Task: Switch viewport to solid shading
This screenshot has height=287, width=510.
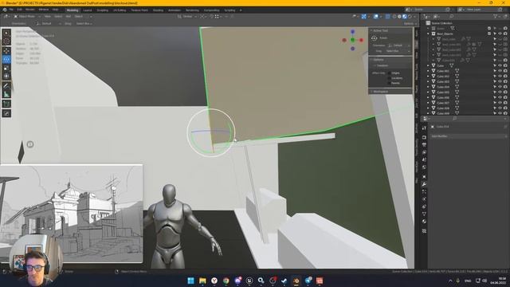Action: [399, 16]
